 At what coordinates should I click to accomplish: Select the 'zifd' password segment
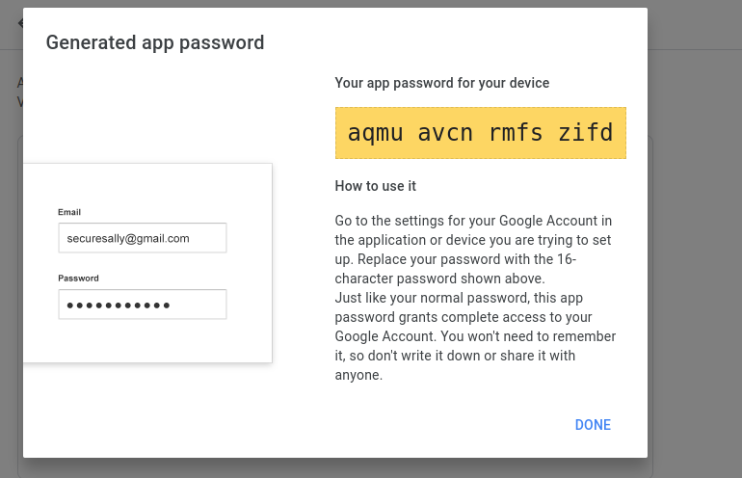point(586,133)
